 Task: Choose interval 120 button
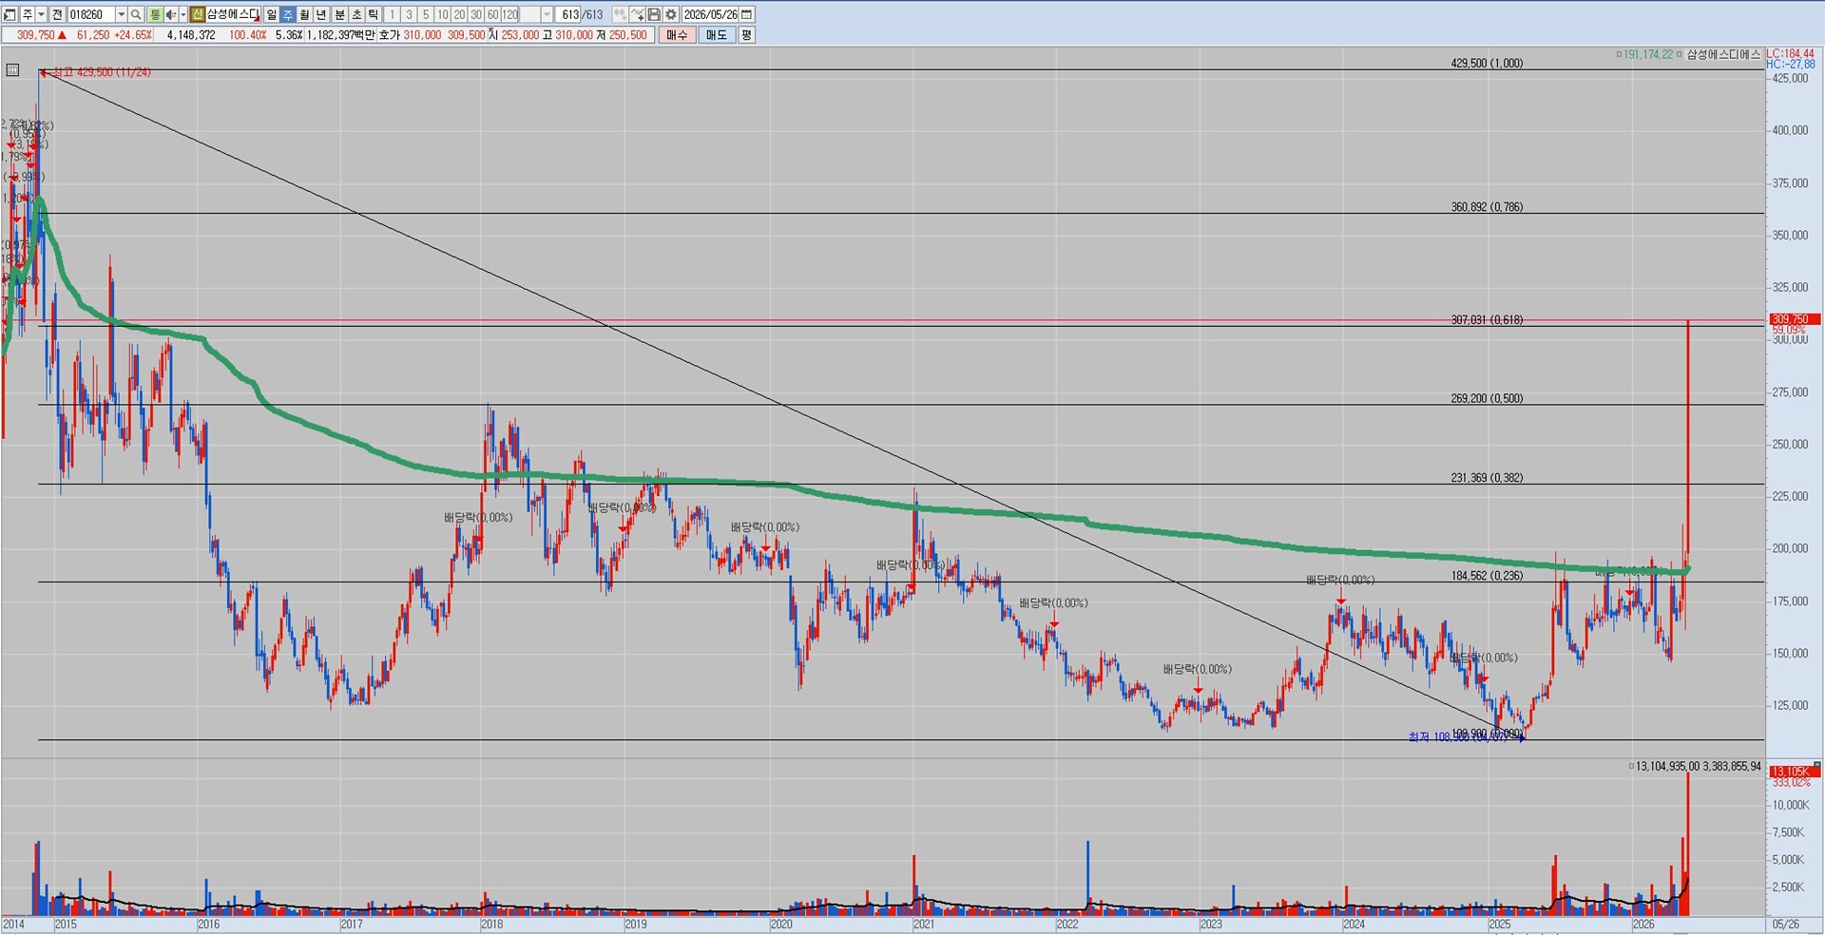point(510,14)
